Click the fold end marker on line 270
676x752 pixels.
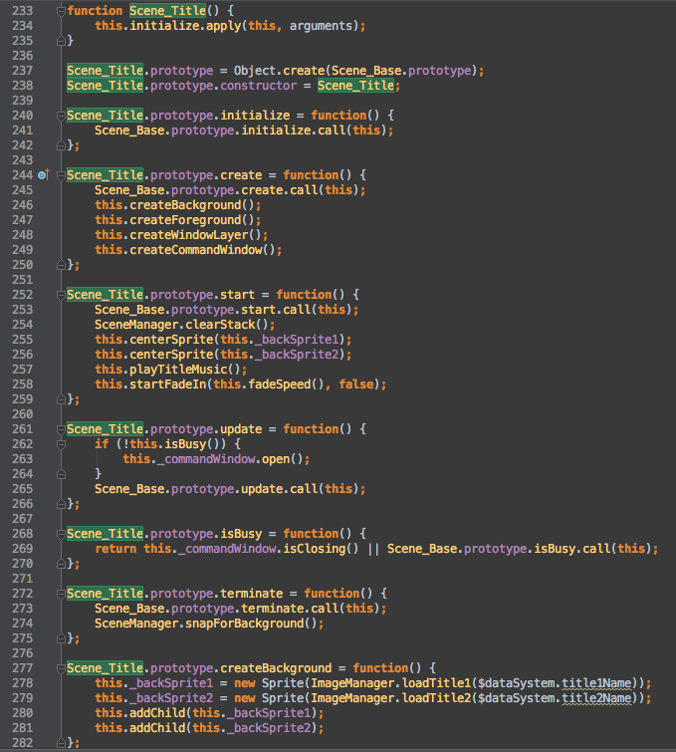coord(61,564)
